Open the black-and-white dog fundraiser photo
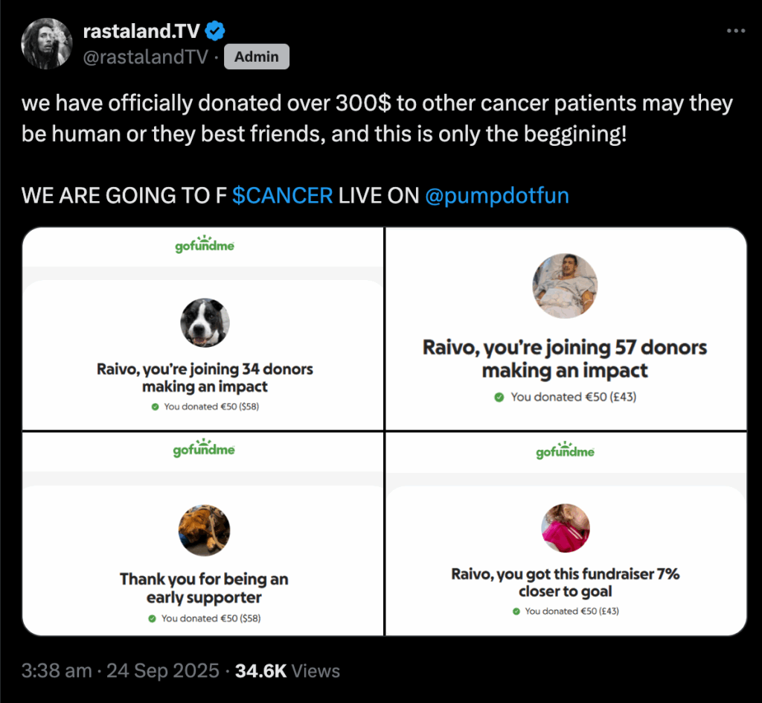The height and width of the screenshot is (703, 762). tap(205, 322)
